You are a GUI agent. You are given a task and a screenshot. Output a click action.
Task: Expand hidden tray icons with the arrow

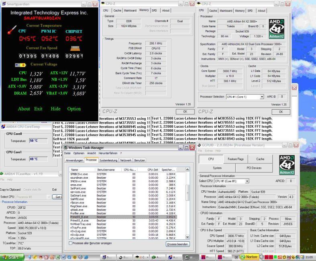(262, 257)
